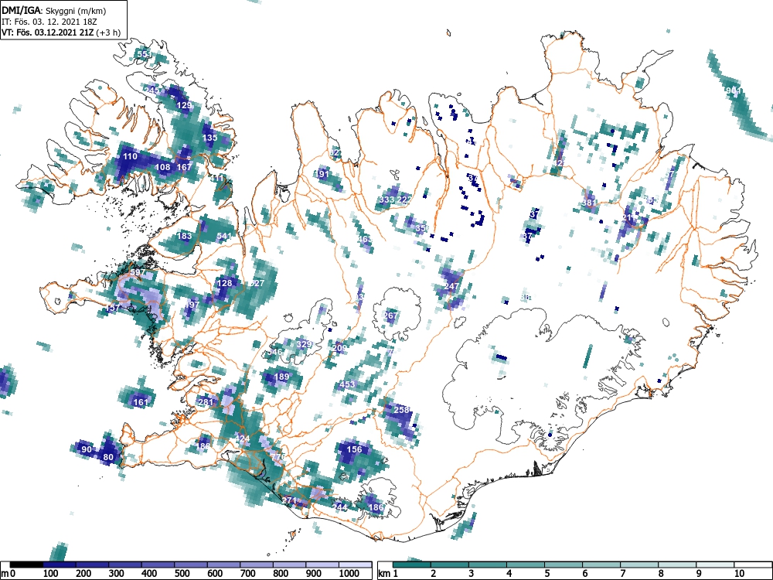Click the 183 value label
This screenshot has height=580, width=773.
tap(184, 236)
